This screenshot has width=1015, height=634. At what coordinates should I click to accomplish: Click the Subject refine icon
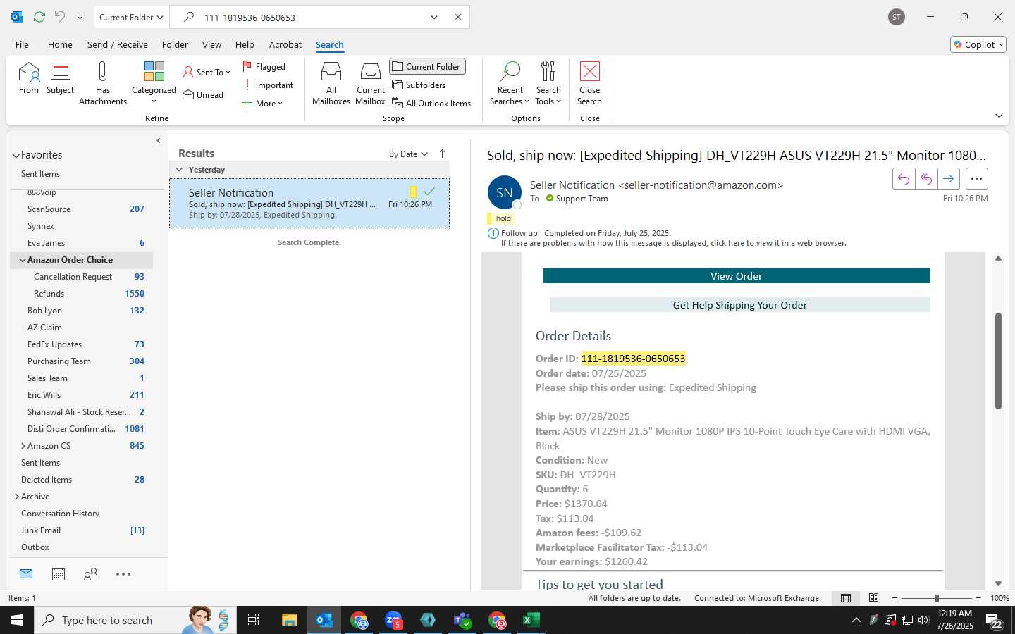61,77
